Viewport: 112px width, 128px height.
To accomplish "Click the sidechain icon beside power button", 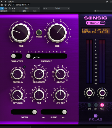I will pos(6,8).
